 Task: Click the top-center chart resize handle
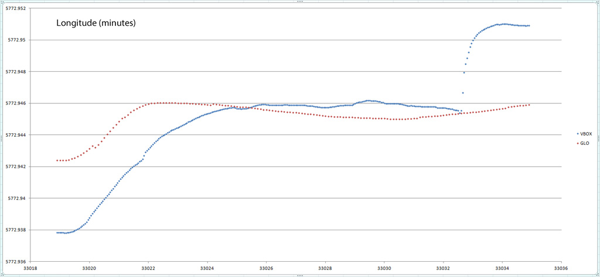point(299,2)
